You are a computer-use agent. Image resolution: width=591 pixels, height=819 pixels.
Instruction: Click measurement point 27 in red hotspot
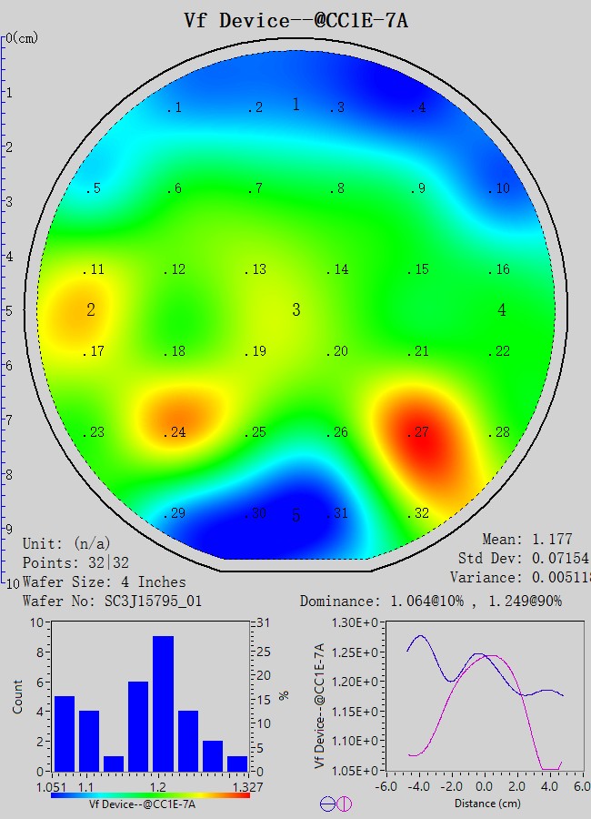(420, 432)
